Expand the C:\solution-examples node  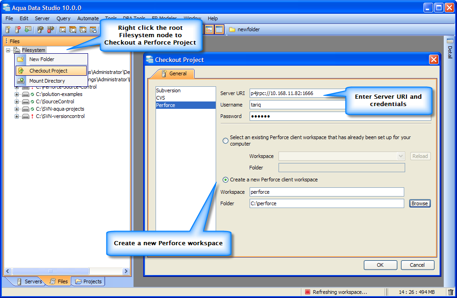click(x=17, y=94)
